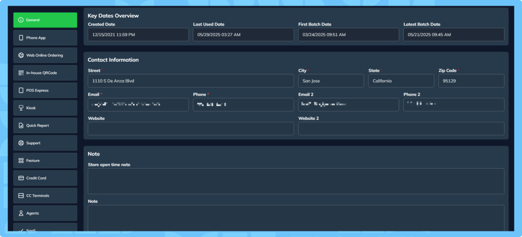The image size is (522, 237).
Task: Click the empty Website 2 field
Action: click(x=401, y=128)
